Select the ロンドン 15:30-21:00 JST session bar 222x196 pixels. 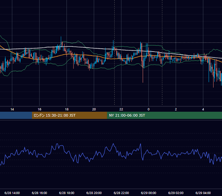click(x=69, y=115)
